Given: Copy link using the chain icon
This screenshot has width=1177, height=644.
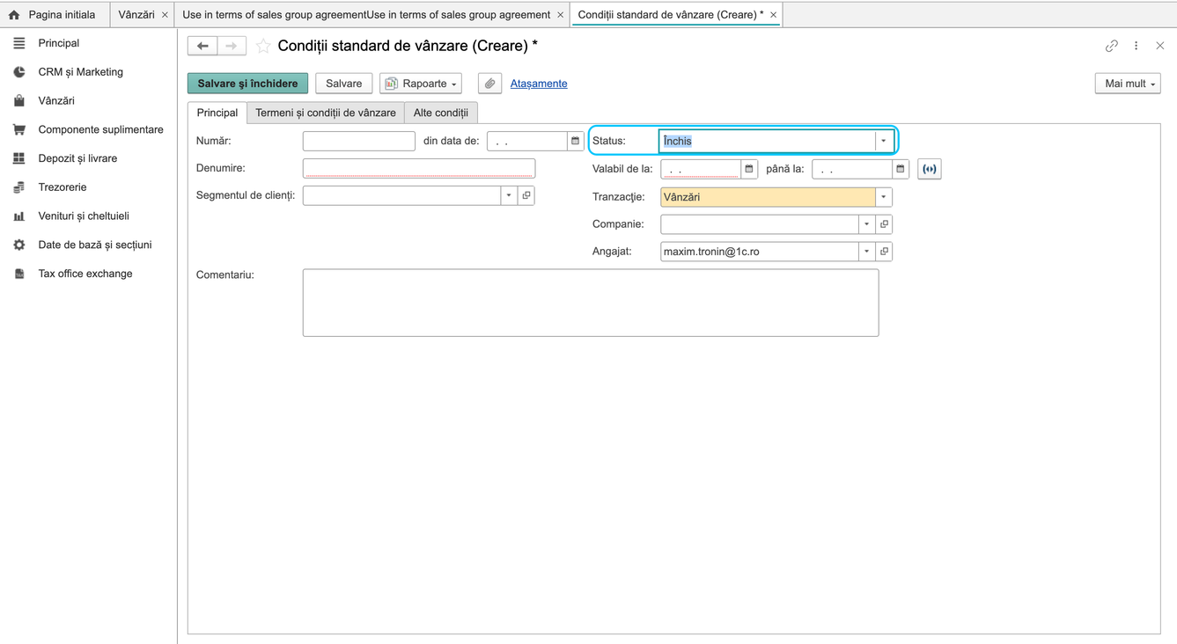Looking at the screenshot, I should click(1112, 46).
